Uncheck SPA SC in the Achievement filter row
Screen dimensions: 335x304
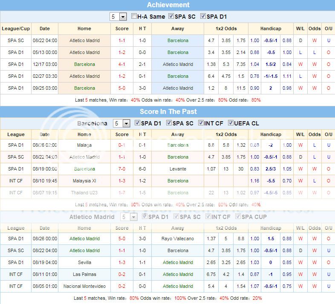pos(172,17)
